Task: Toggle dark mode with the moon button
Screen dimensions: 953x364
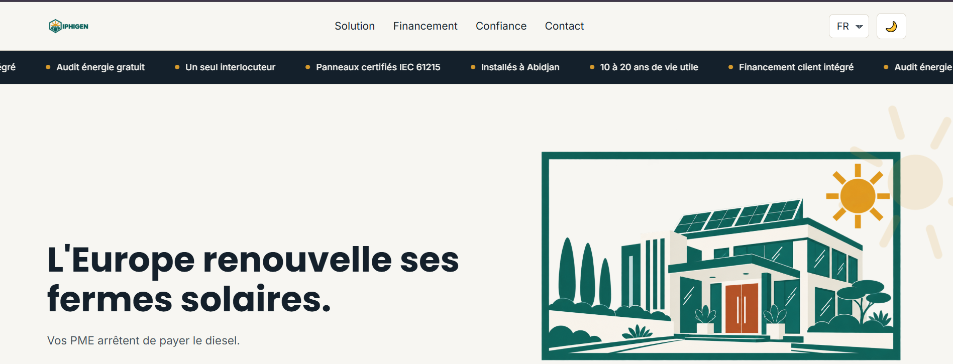Action: pyautogui.click(x=891, y=26)
